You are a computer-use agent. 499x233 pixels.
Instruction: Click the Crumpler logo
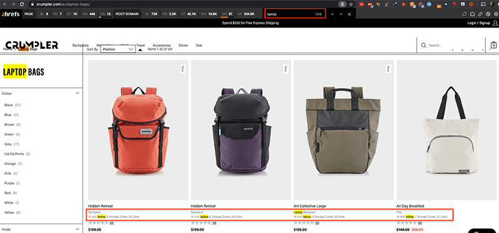tap(32, 44)
